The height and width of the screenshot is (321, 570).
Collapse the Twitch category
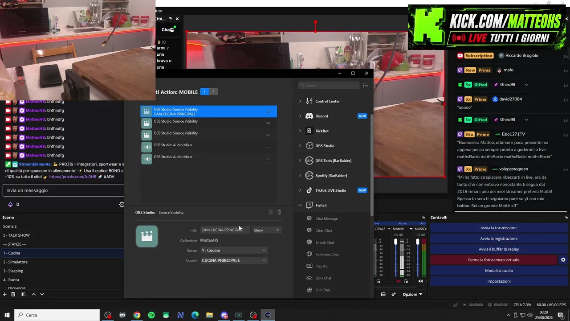(x=300, y=205)
